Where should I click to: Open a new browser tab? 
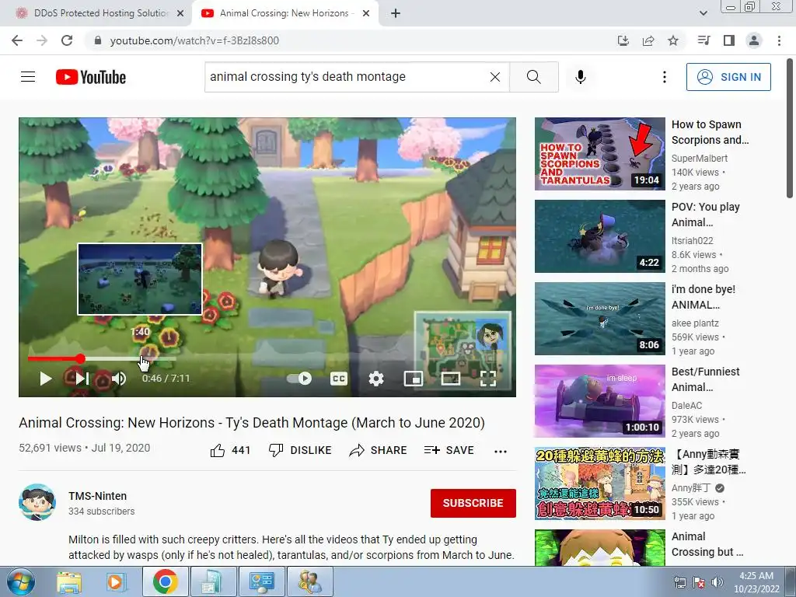point(396,13)
